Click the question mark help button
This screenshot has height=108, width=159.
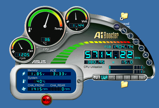149,62
